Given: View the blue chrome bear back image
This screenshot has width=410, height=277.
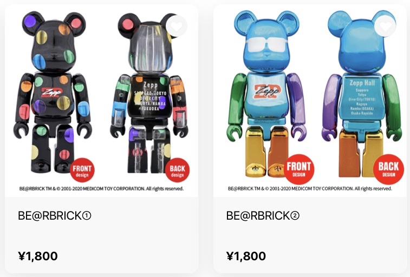Looking at the screenshot, I should click(362, 94).
